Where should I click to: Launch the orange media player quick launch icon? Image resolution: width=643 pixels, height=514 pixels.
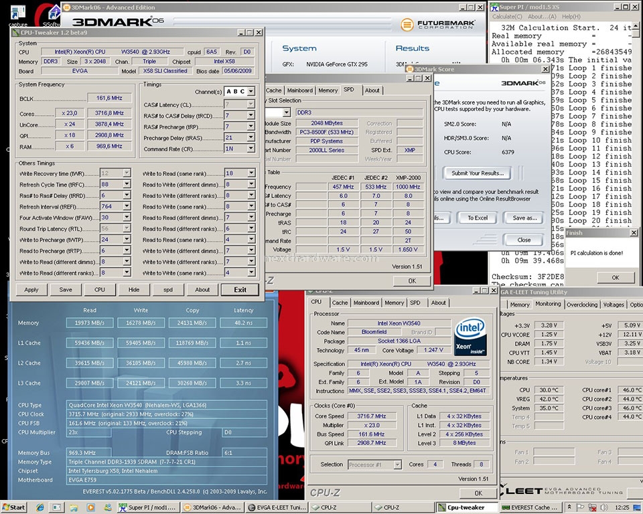pyautogui.click(x=90, y=507)
